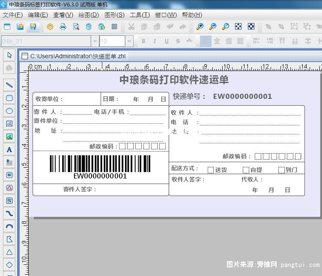Screen dimensions: 322x276
Task: Open the 文件(F) menu
Action: (x=12, y=15)
